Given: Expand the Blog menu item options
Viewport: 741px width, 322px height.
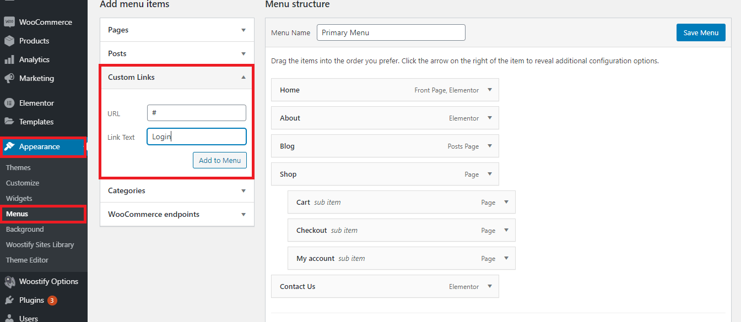Looking at the screenshot, I should pos(490,146).
